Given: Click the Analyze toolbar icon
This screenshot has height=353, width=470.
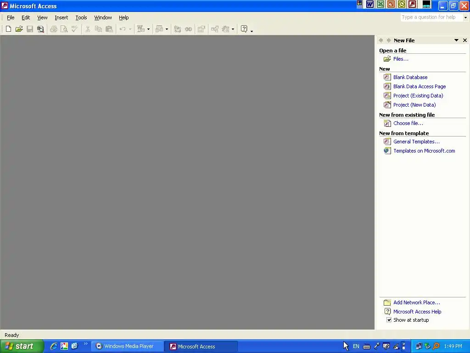Looking at the screenshot, I should click(159, 29).
